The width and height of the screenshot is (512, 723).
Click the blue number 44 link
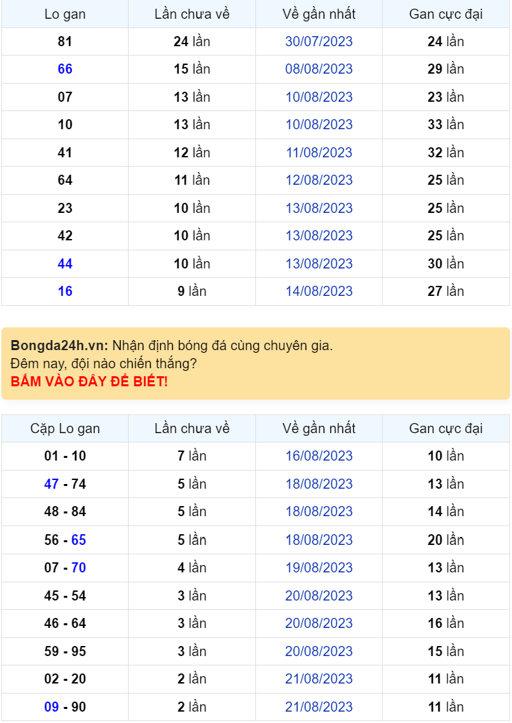pyautogui.click(x=65, y=264)
